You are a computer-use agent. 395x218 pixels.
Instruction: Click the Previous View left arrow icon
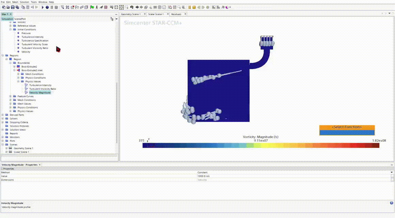pos(137,7)
